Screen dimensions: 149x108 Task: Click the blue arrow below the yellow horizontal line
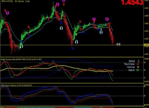(x=73, y=49)
